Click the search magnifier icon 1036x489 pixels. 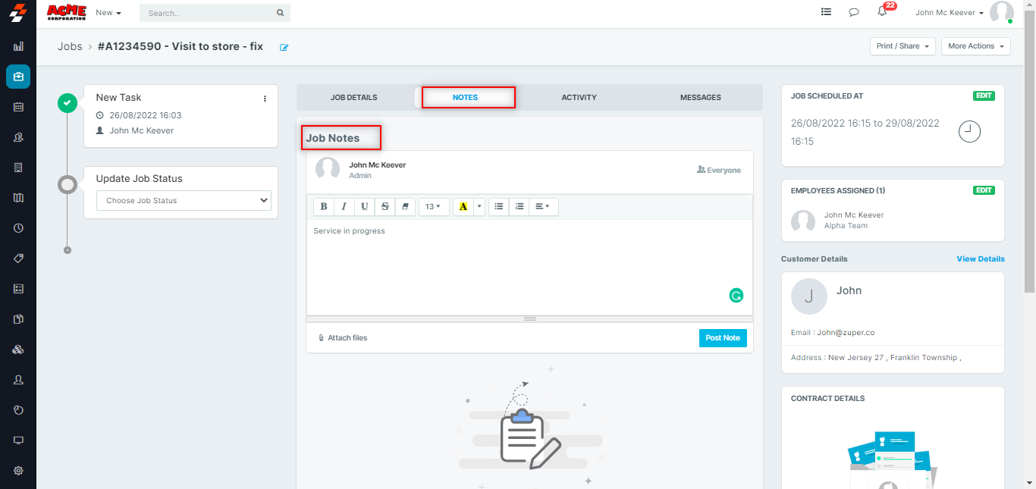coord(280,13)
